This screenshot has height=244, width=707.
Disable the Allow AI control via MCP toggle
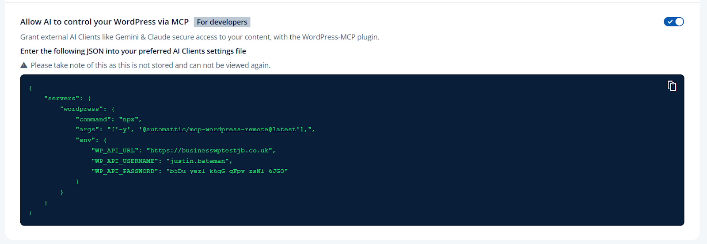pyautogui.click(x=673, y=22)
